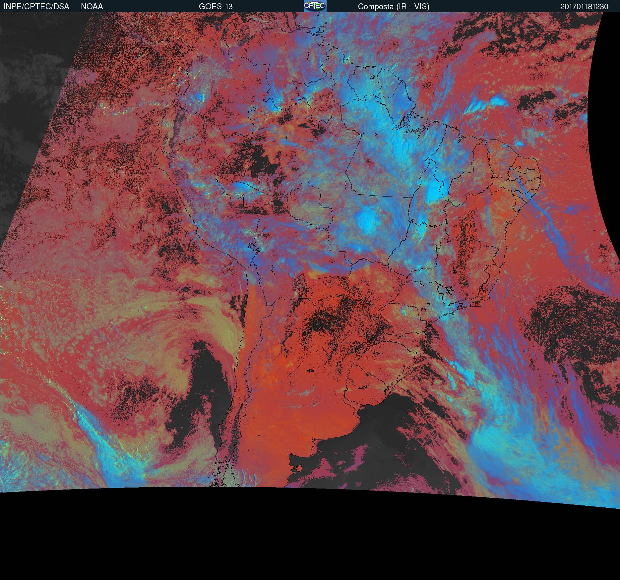The image size is (620, 580).
Task: Click the GOES-13 satellite label
Action: coord(216,7)
